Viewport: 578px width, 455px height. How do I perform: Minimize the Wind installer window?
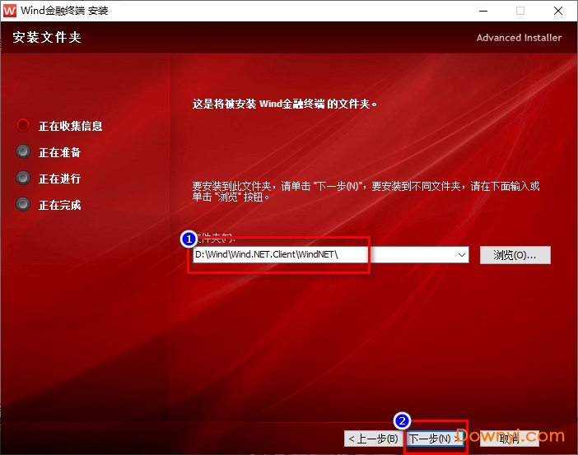coord(480,11)
